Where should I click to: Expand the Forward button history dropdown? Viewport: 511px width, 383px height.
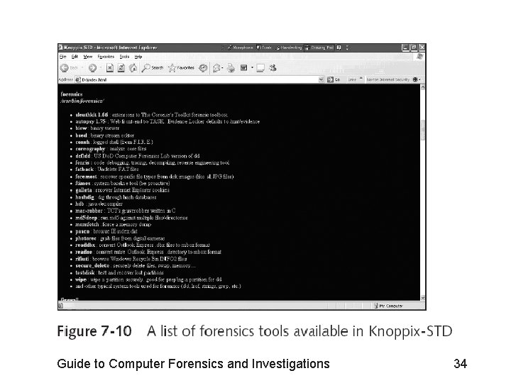coord(101,68)
